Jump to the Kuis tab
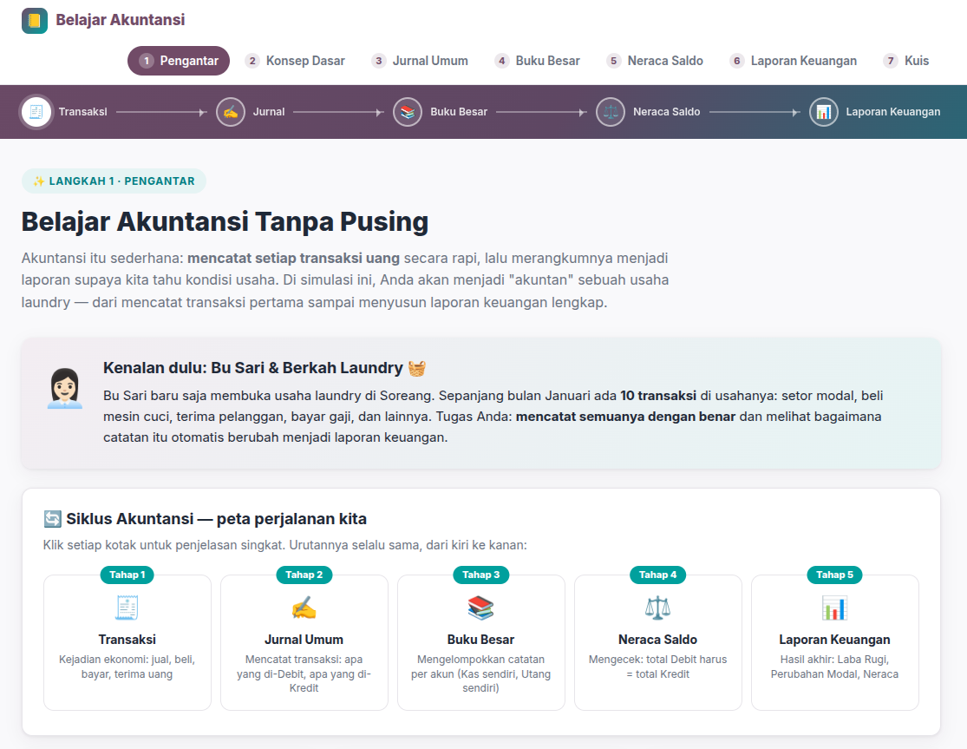 pos(906,61)
